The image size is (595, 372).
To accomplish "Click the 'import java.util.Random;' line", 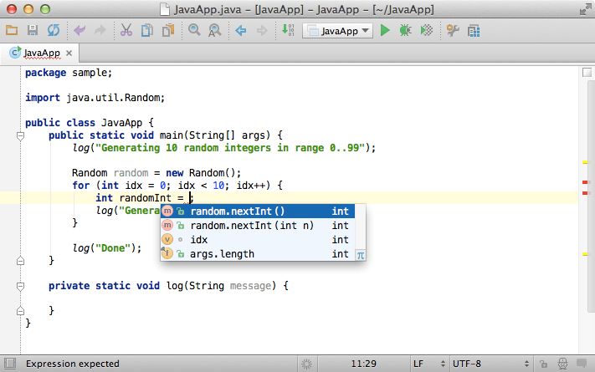I will (x=95, y=98).
